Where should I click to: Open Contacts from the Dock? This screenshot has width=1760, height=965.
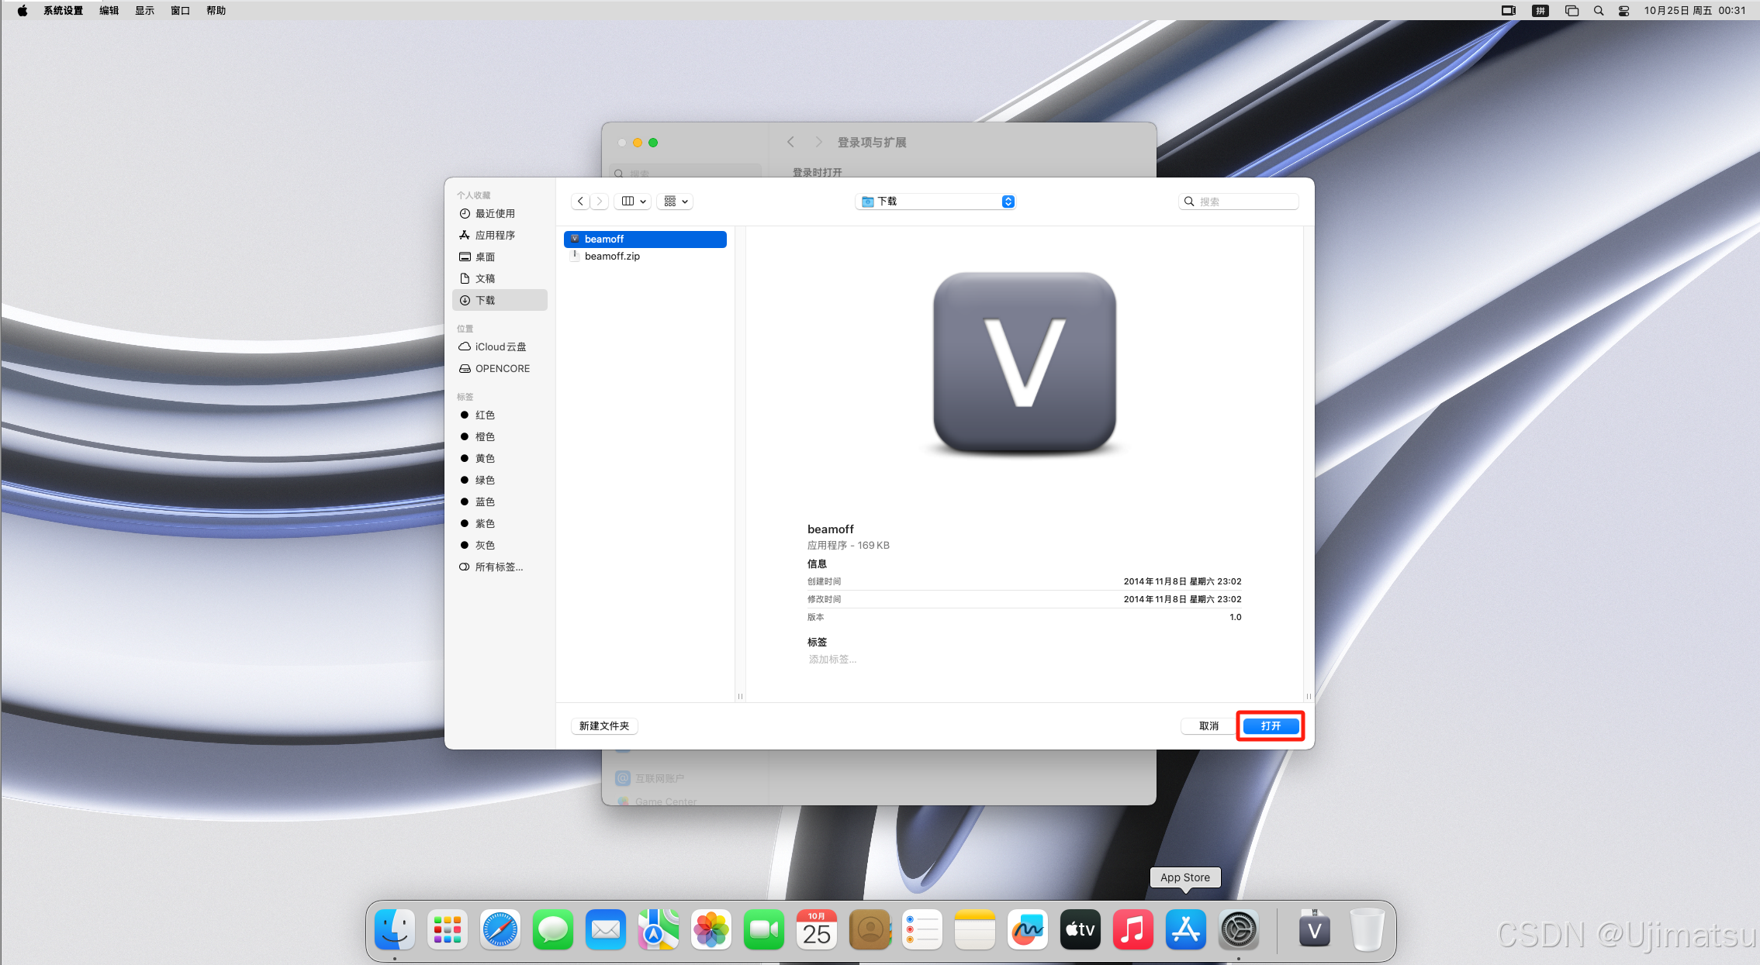[870, 929]
